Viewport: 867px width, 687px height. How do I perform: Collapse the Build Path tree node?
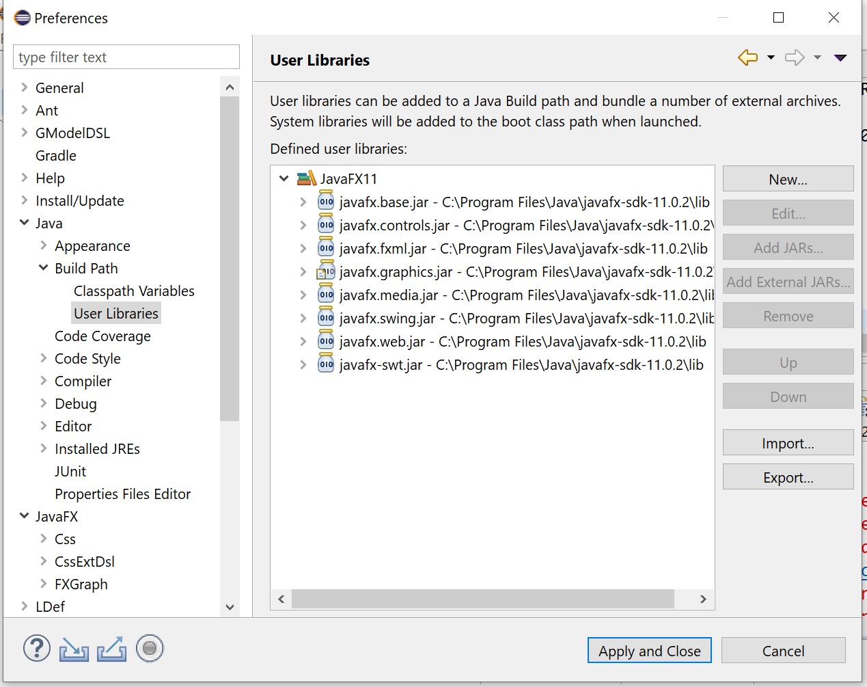pos(44,268)
